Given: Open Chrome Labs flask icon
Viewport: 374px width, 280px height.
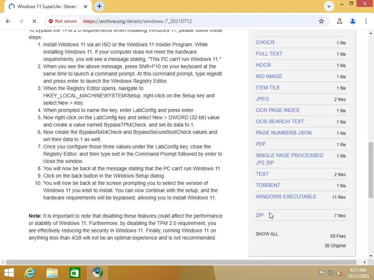Looking at the screenshot, I should coord(339,21).
